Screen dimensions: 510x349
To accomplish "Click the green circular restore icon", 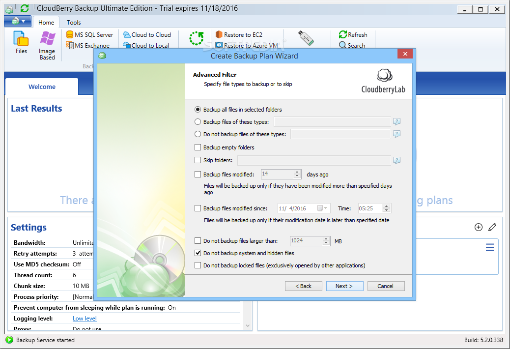I will point(197,38).
